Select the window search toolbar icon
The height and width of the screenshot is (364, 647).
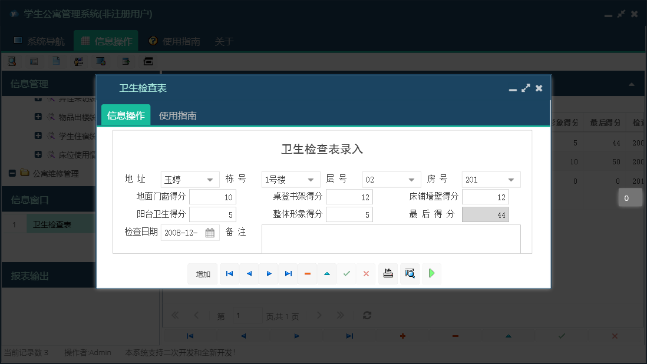click(x=102, y=61)
